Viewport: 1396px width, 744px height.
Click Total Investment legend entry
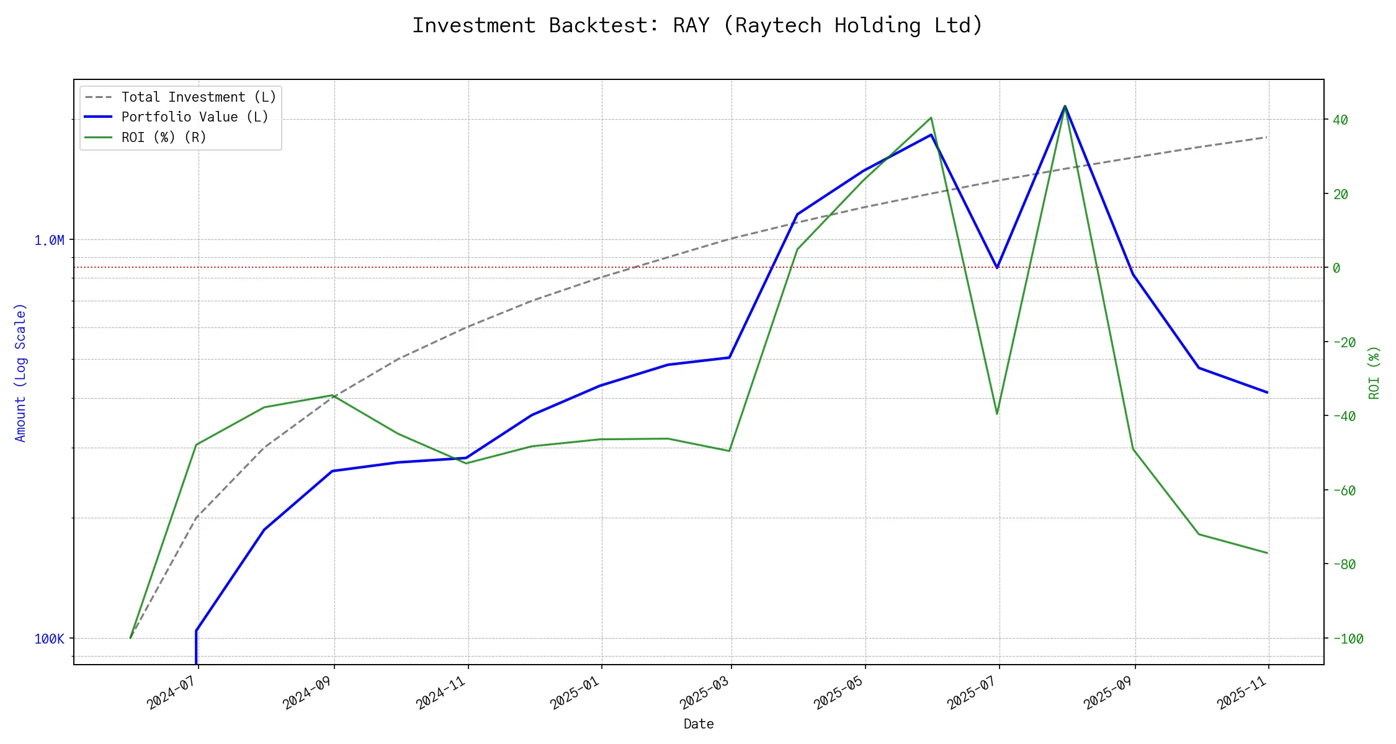199,97
